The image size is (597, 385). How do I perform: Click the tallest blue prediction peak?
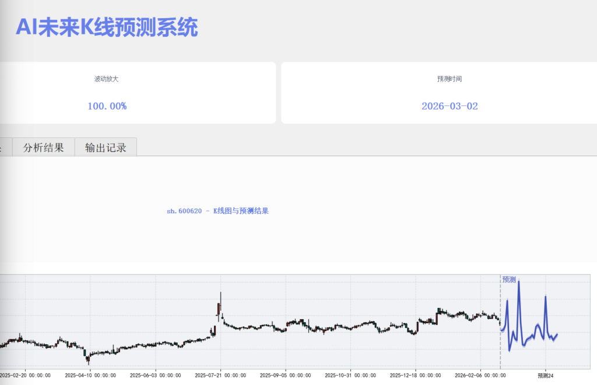[x=518, y=282]
